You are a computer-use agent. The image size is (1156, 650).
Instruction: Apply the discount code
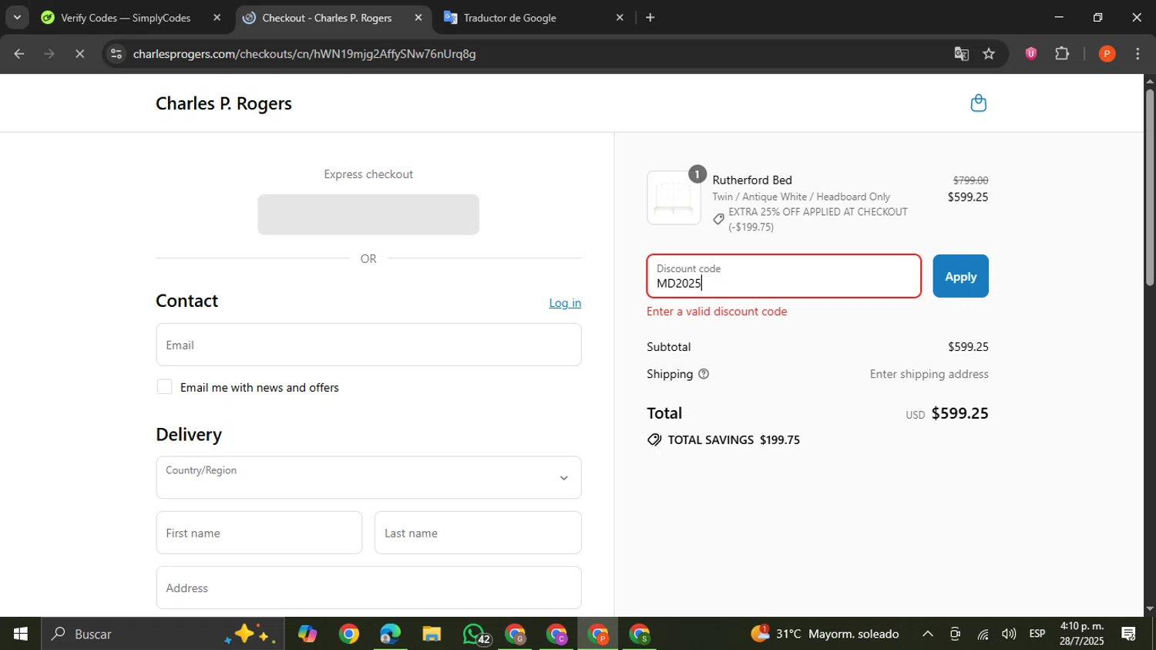(x=960, y=276)
